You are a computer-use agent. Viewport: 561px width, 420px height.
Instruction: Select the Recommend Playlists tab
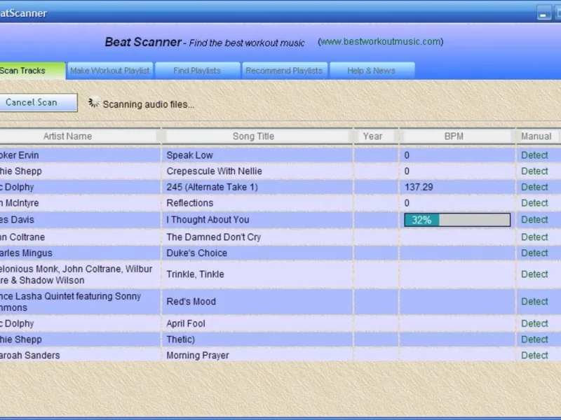[285, 71]
